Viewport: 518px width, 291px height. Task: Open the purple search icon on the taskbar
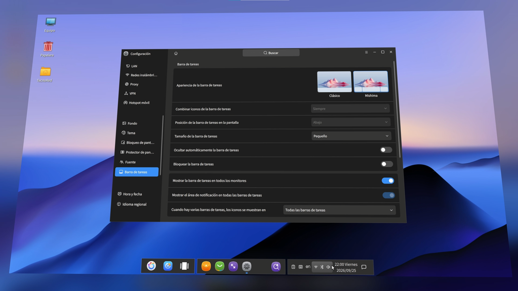[x=276, y=266]
